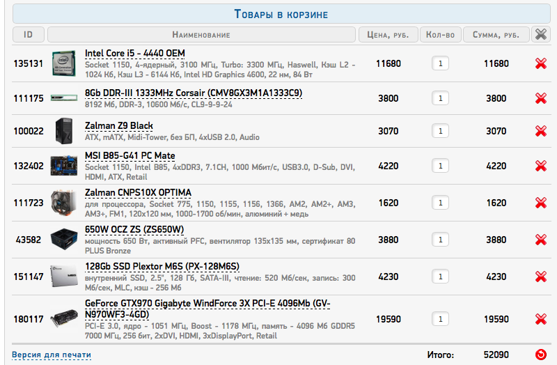Click the Intel processor thumbnail image
This screenshot has height=365, width=557.
coord(64,63)
